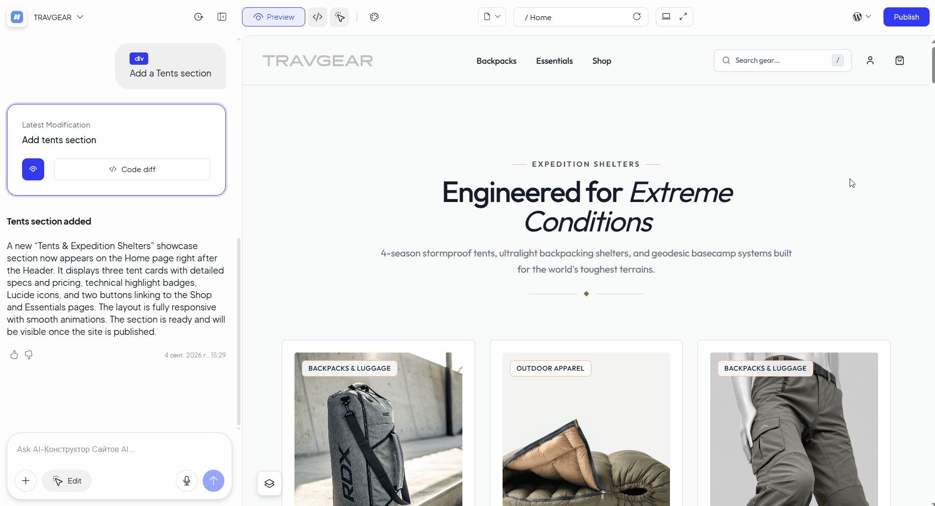Click the microphone voice input icon
The width and height of the screenshot is (935, 506).
[187, 481]
